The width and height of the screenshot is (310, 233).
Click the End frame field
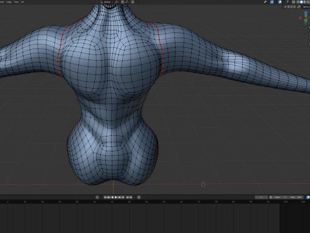[x=296, y=197]
